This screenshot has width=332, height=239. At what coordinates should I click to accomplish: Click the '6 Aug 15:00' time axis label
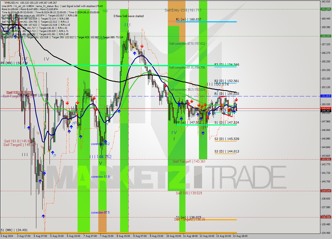click(x=73, y=236)
